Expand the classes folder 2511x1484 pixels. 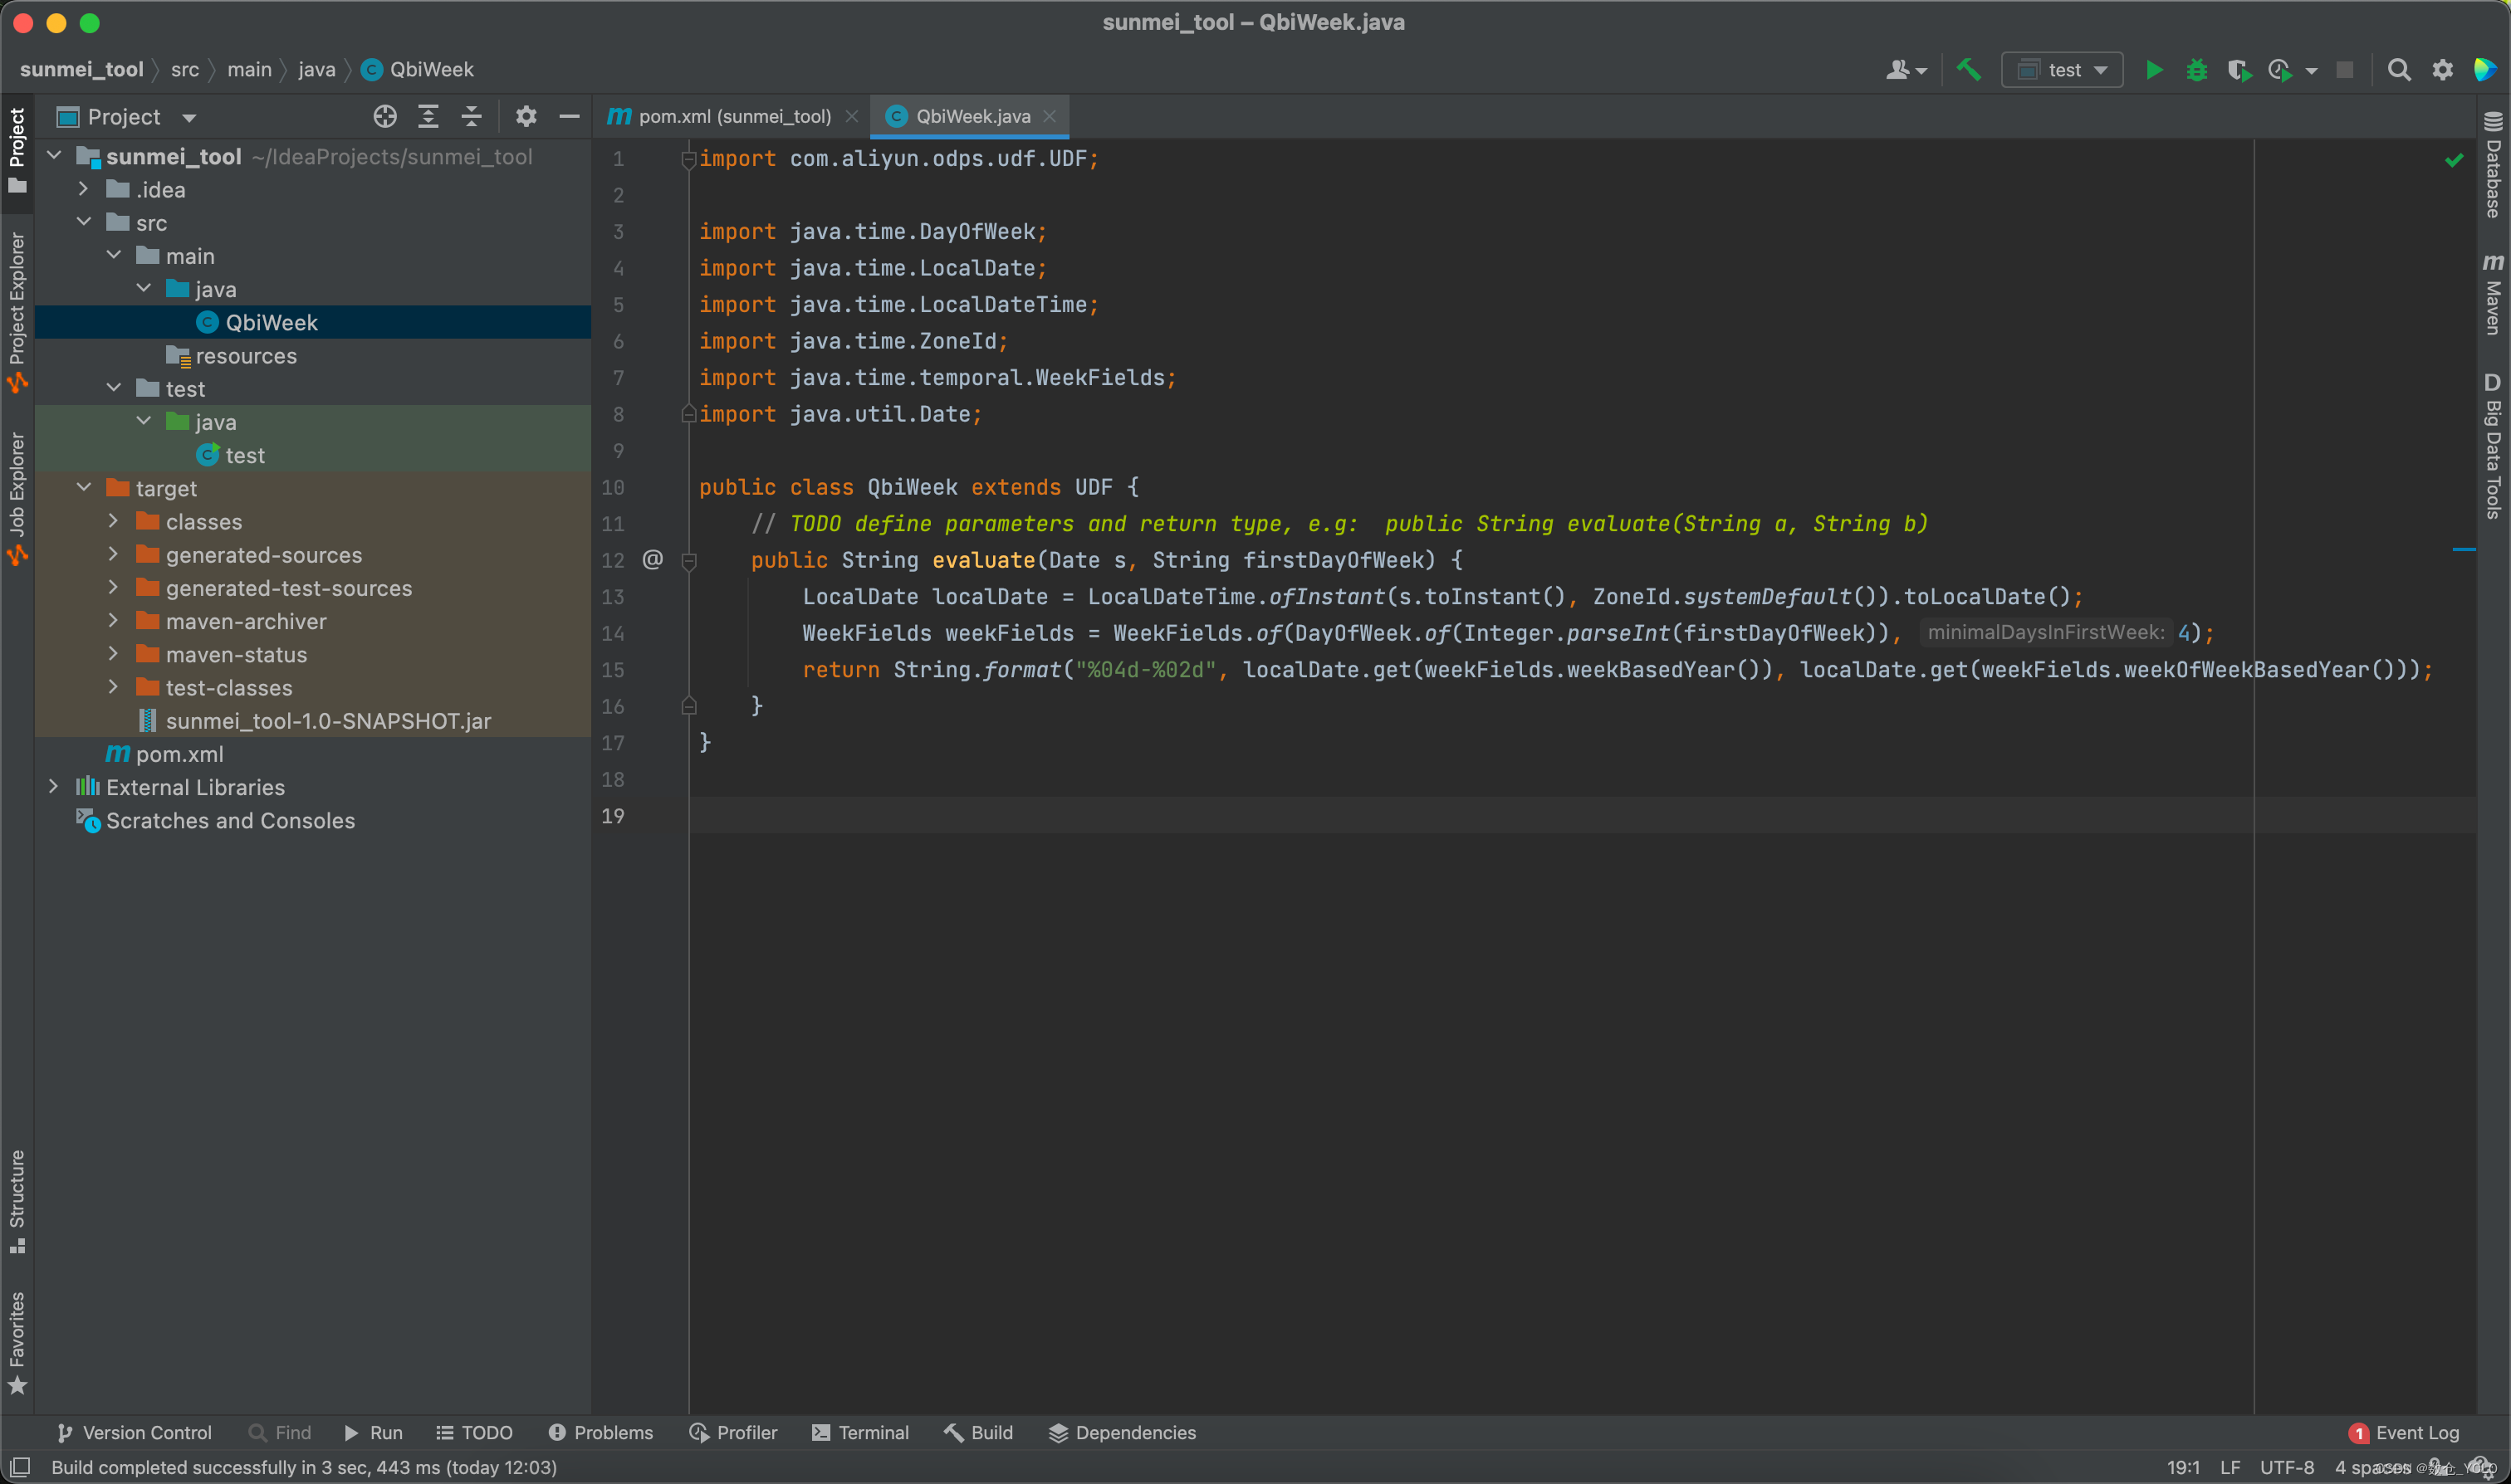click(x=113, y=521)
